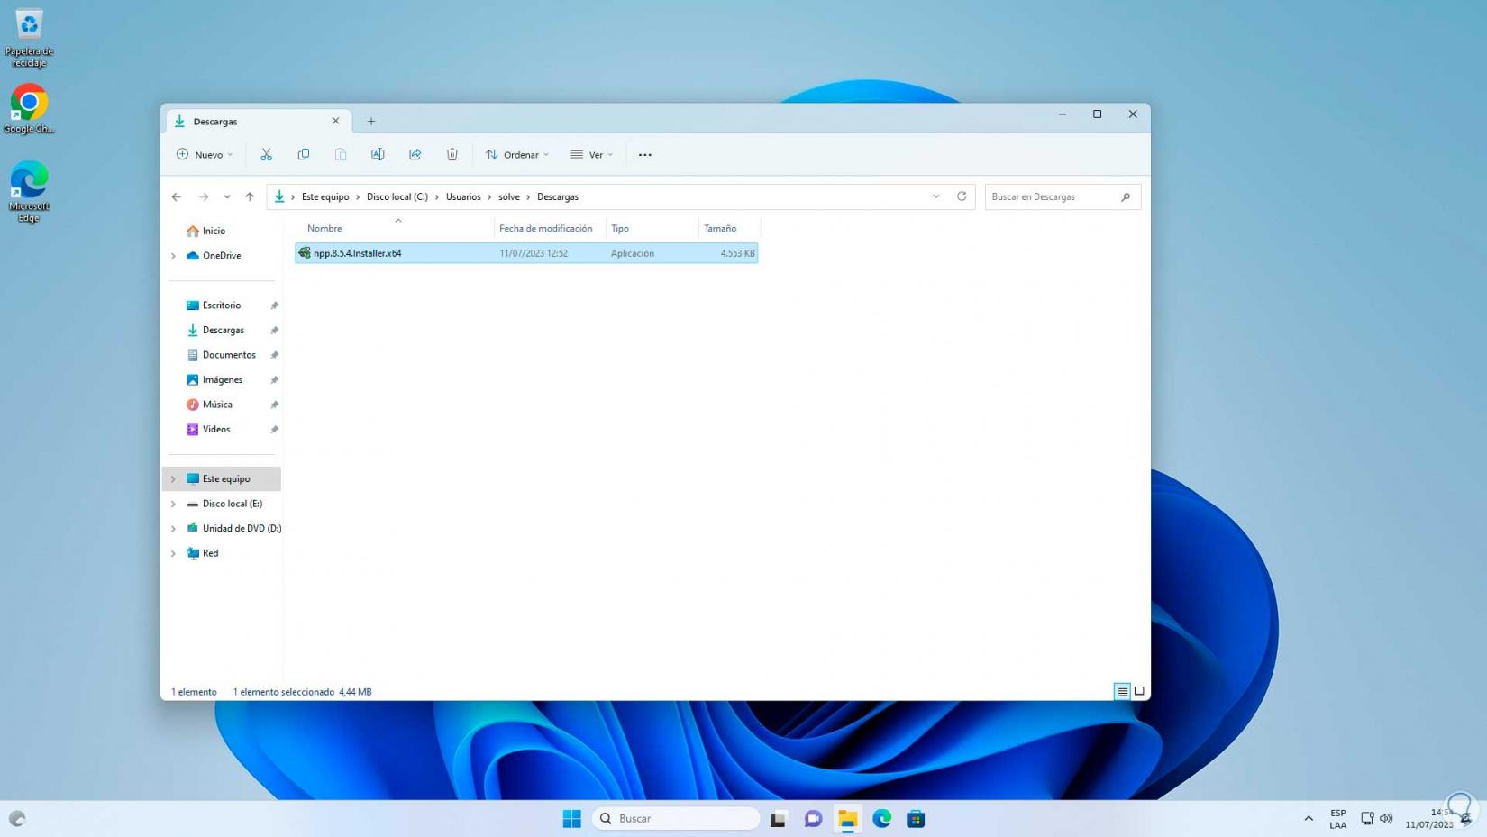Open Imágenes in the sidebar
1487x837 pixels.
223,380
